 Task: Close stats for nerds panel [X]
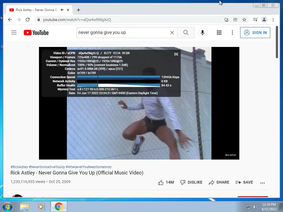click(x=176, y=54)
